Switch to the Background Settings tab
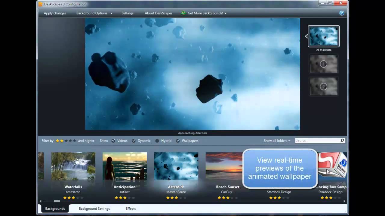Screen dimensions: 385x216 click(x=94, y=208)
